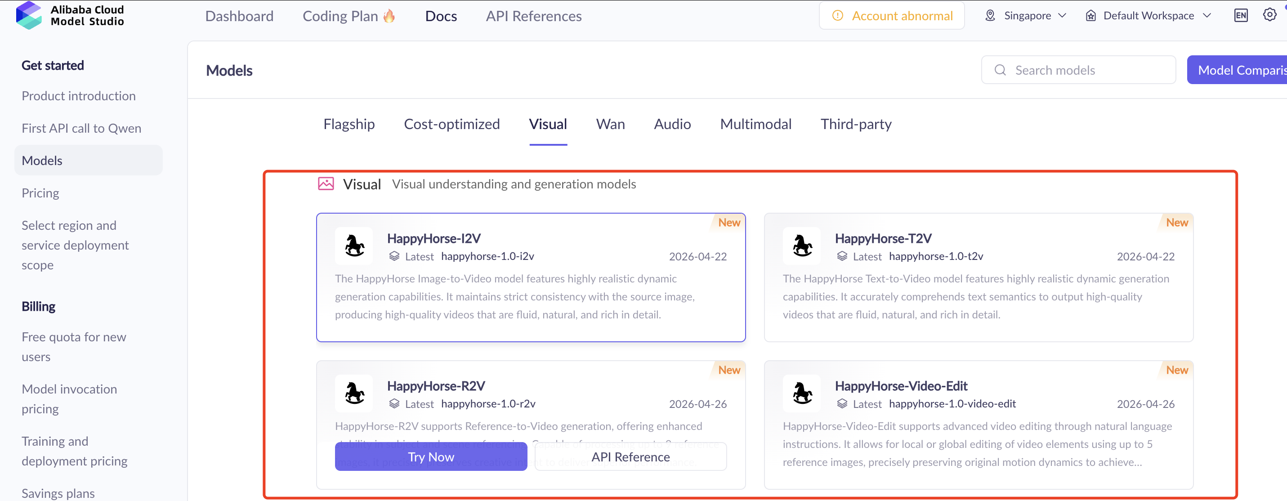Click the Search models input field
The height and width of the screenshot is (501, 1287).
pos(1078,70)
